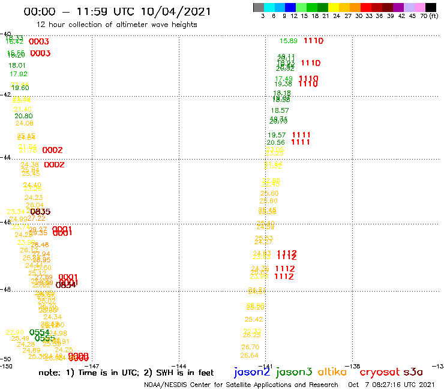Pick the yellow legend color swatch
The width and height of the screenshot is (444, 390).
click(x=334, y=7)
